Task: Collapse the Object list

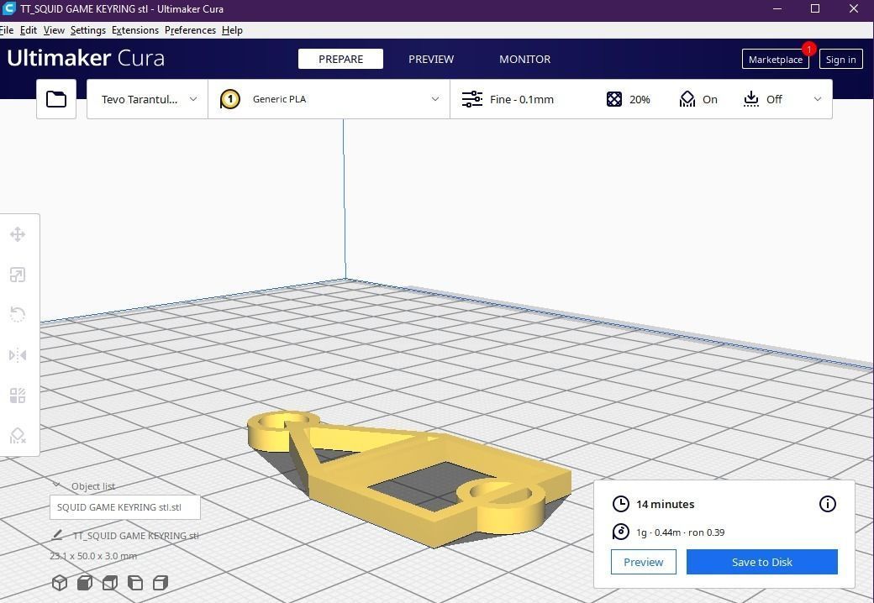Action: pos(57,485)
